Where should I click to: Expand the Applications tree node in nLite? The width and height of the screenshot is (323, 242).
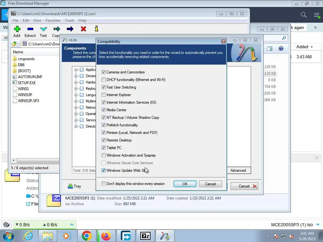(x=76, y=70)
